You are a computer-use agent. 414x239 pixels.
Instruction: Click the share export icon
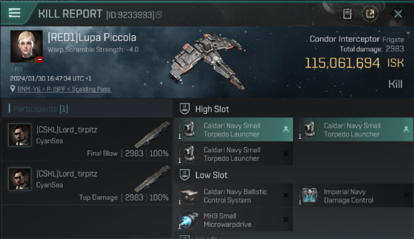click(x=370, y=14)
